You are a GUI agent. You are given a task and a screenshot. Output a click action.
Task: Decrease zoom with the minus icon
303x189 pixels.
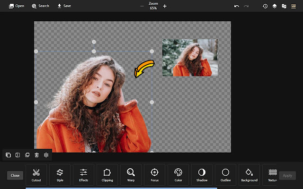142,6
